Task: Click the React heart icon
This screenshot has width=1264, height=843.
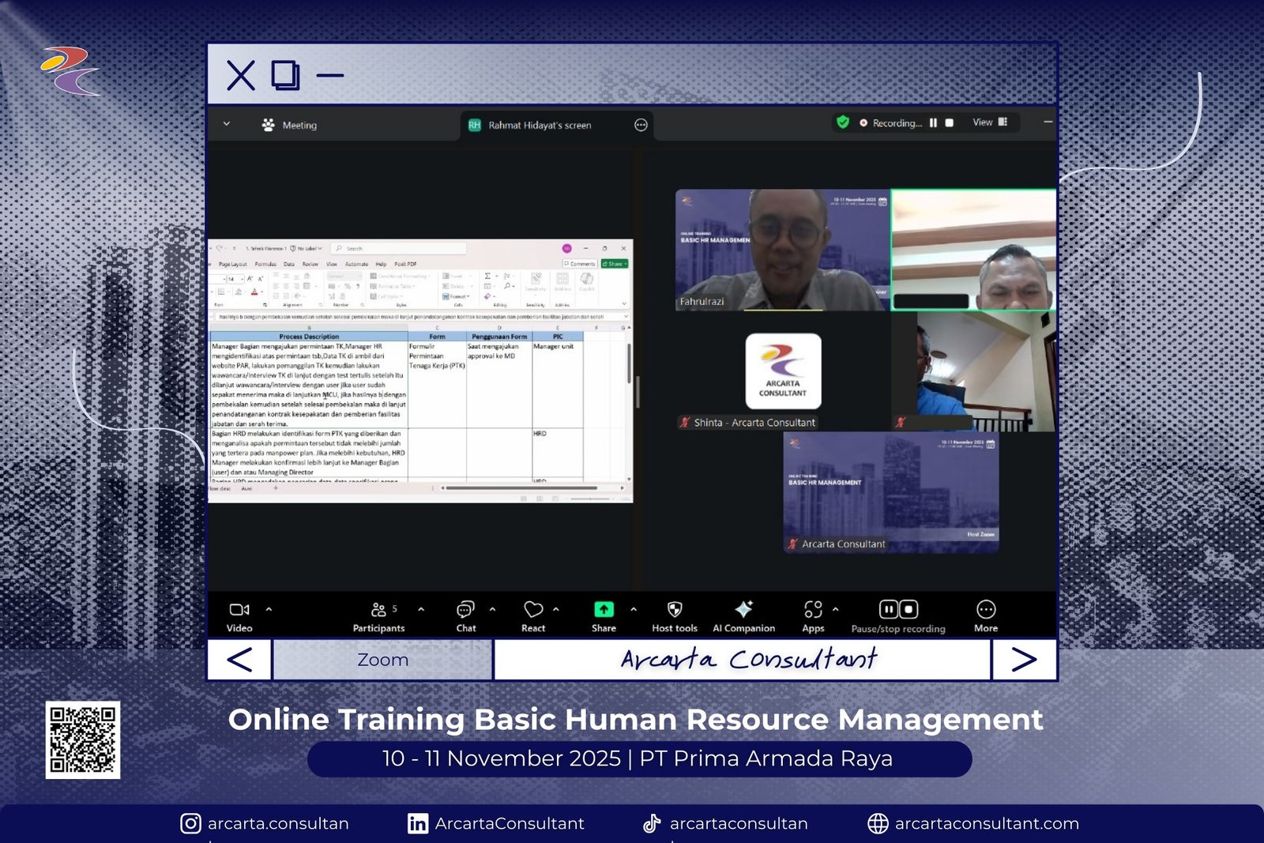Action: (x=533, y=615)
